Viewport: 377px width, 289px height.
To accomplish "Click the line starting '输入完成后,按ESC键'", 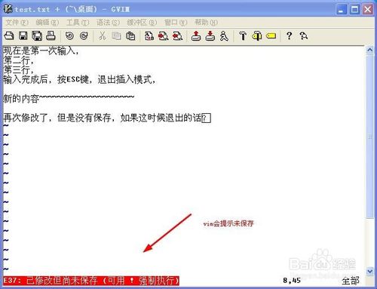I will [x=79, y=79].
